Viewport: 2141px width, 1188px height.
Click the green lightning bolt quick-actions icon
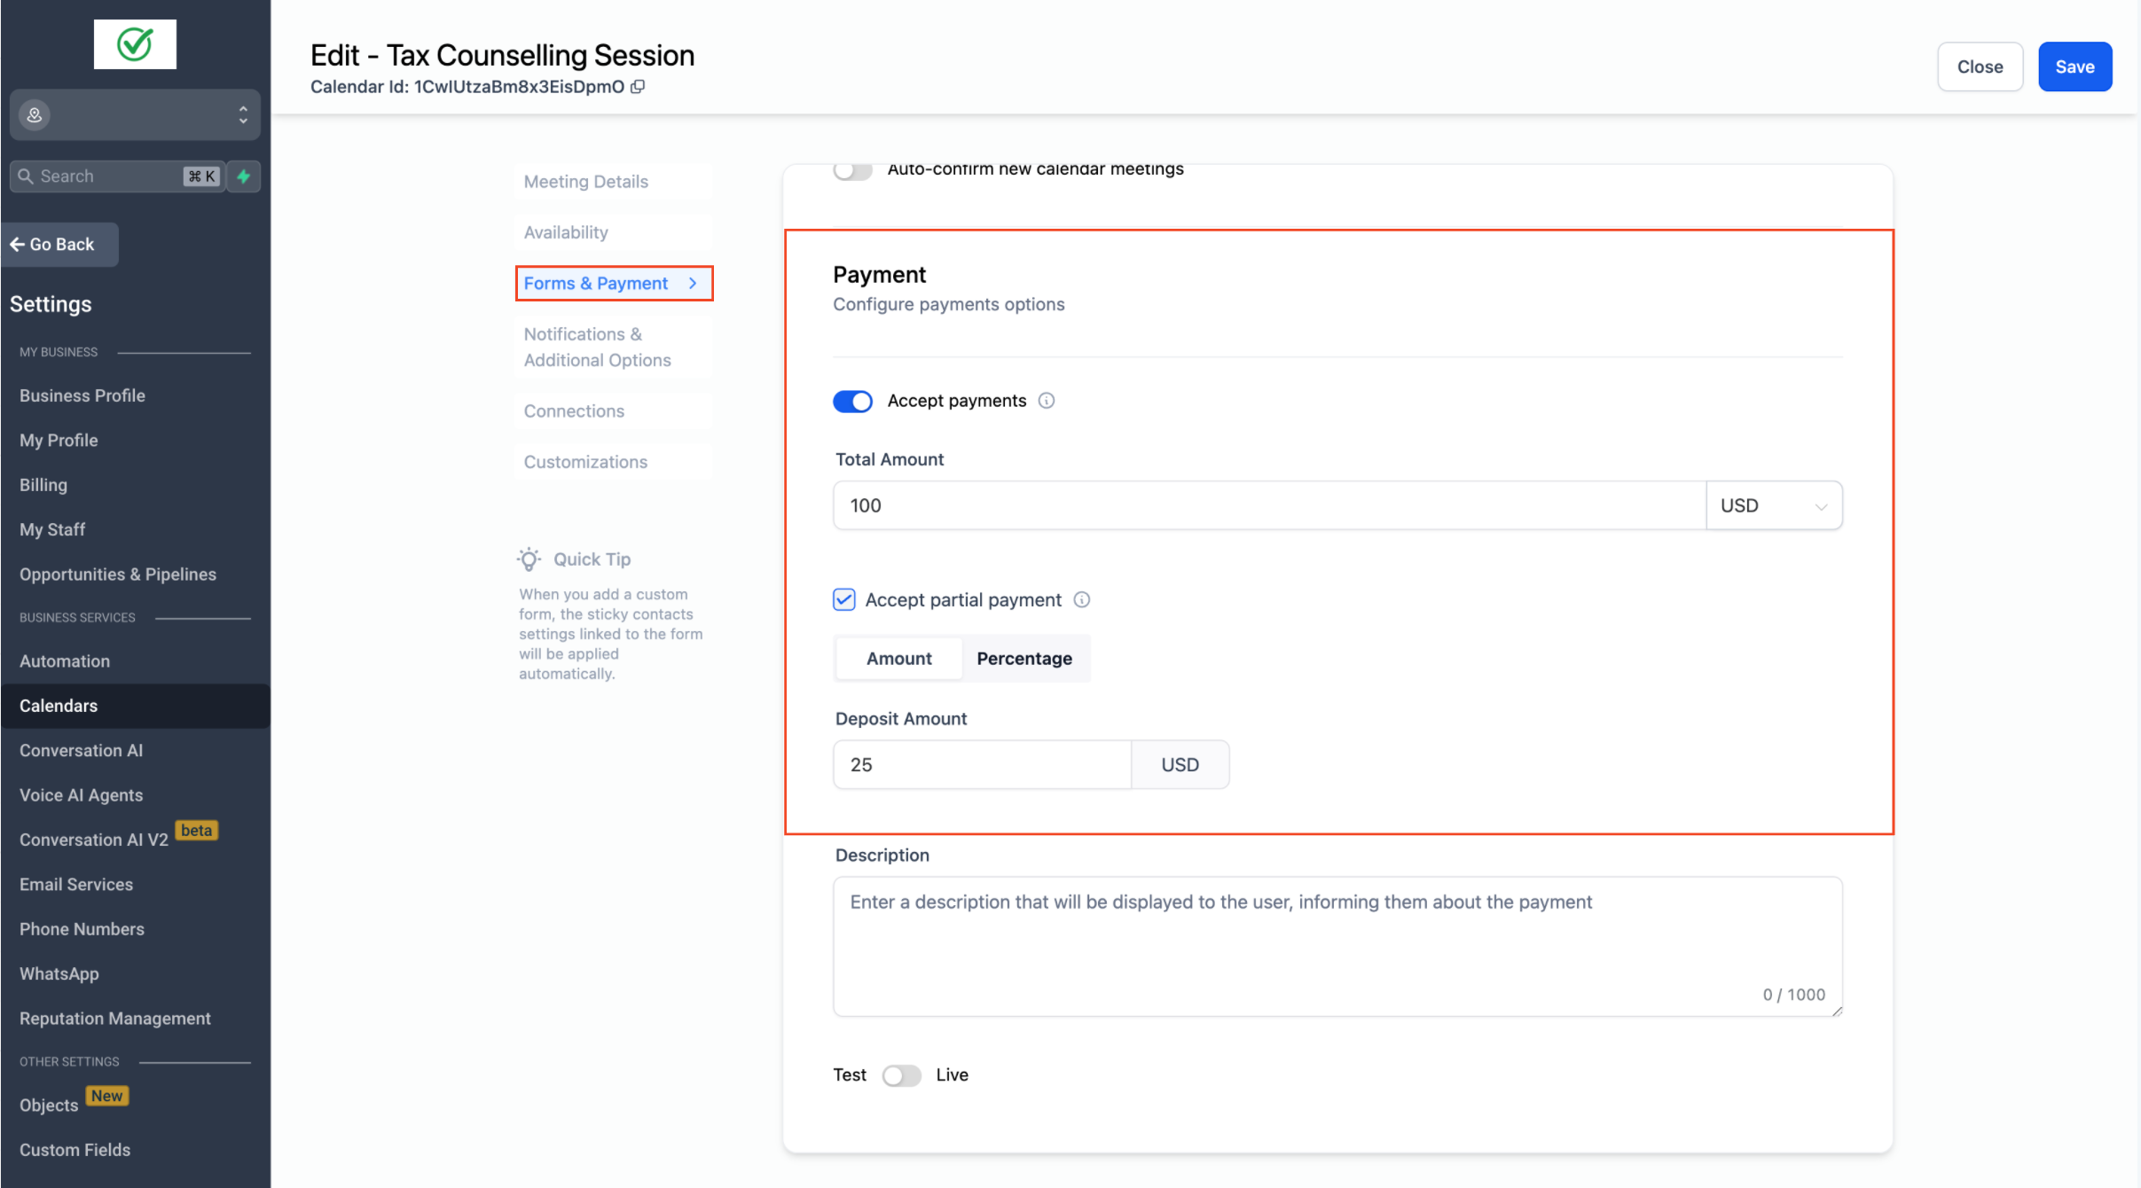pyautogui.click(x=244, y=176)
